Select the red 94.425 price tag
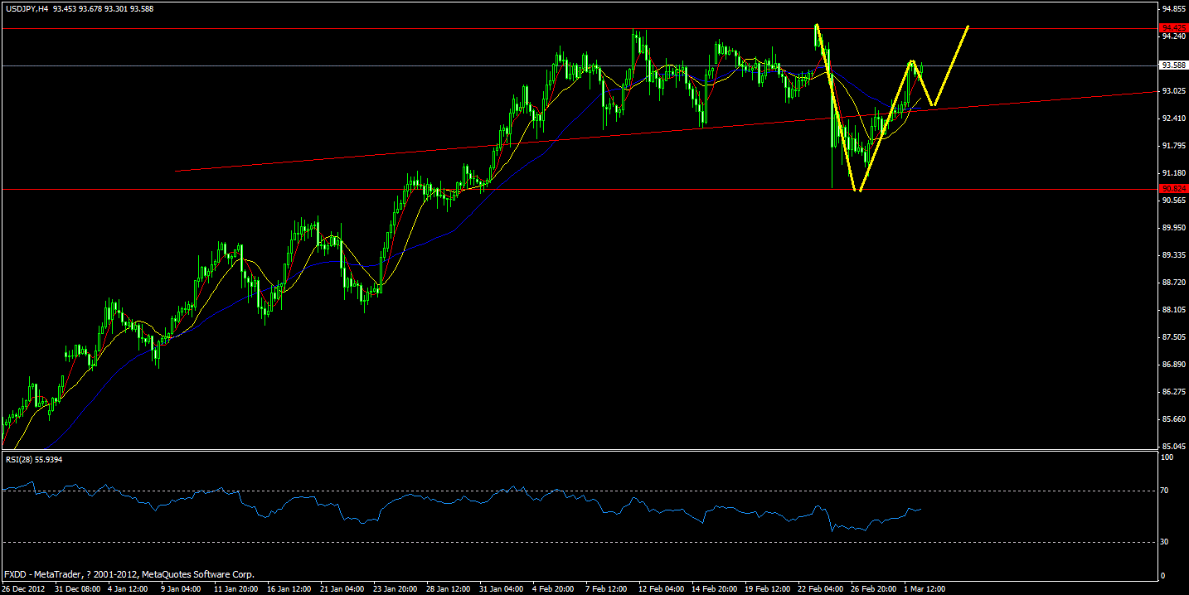Viewport: 1189px width, 595px height. [1174, 27]
